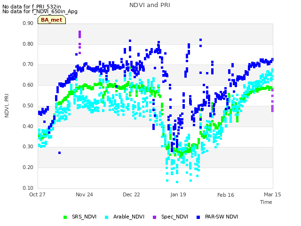The height and width of the screenshot is (226, 301).
Task: Click the cyan Arable_NDVI legend marker
Action: [107, 217]
